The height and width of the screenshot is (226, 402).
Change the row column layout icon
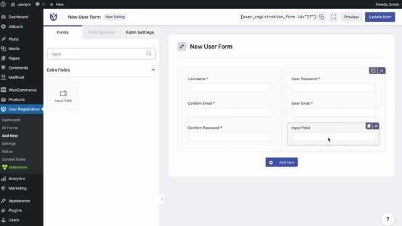tap(373, 71)
